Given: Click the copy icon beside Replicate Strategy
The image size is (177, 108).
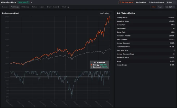Looking at the screenshot, I should (150, 2).
